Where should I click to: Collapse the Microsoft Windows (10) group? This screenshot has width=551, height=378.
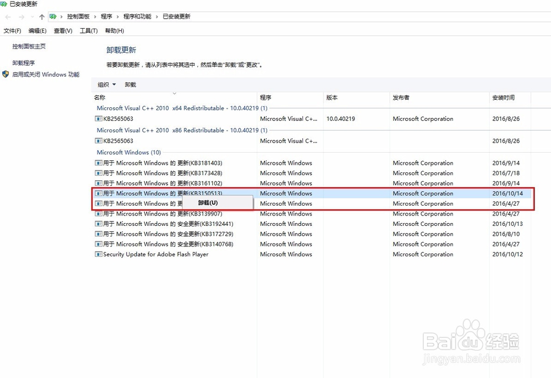(x=128, y=153)
